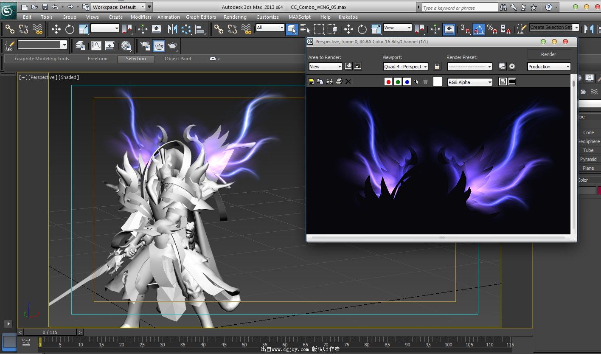Image resolution: width=601 pixels, height=354 pixels.
Task: Click the Toggle UI icon in render window
Action: (x=512, y=81)
